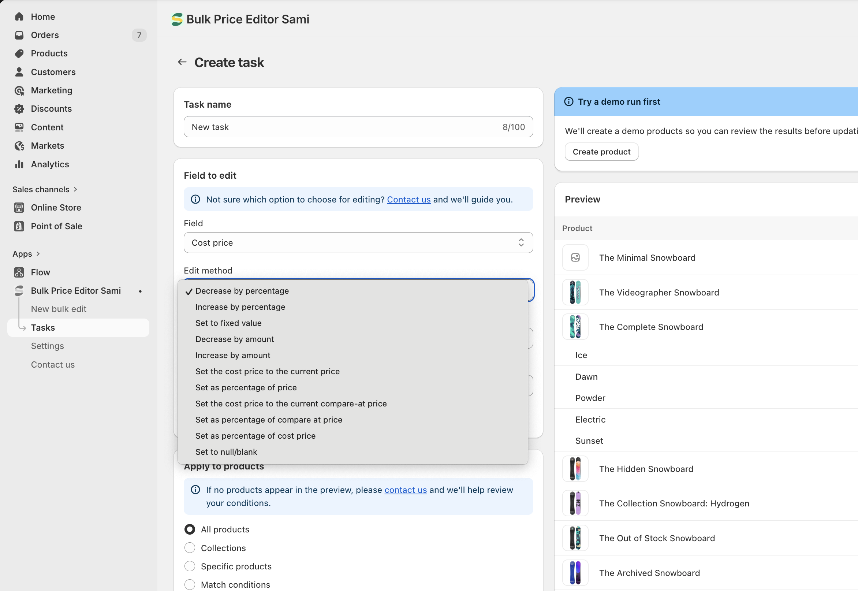This screenshot has height=591, width=858.
Task: Choose the Collections radio option
Action: coord(190,548)
